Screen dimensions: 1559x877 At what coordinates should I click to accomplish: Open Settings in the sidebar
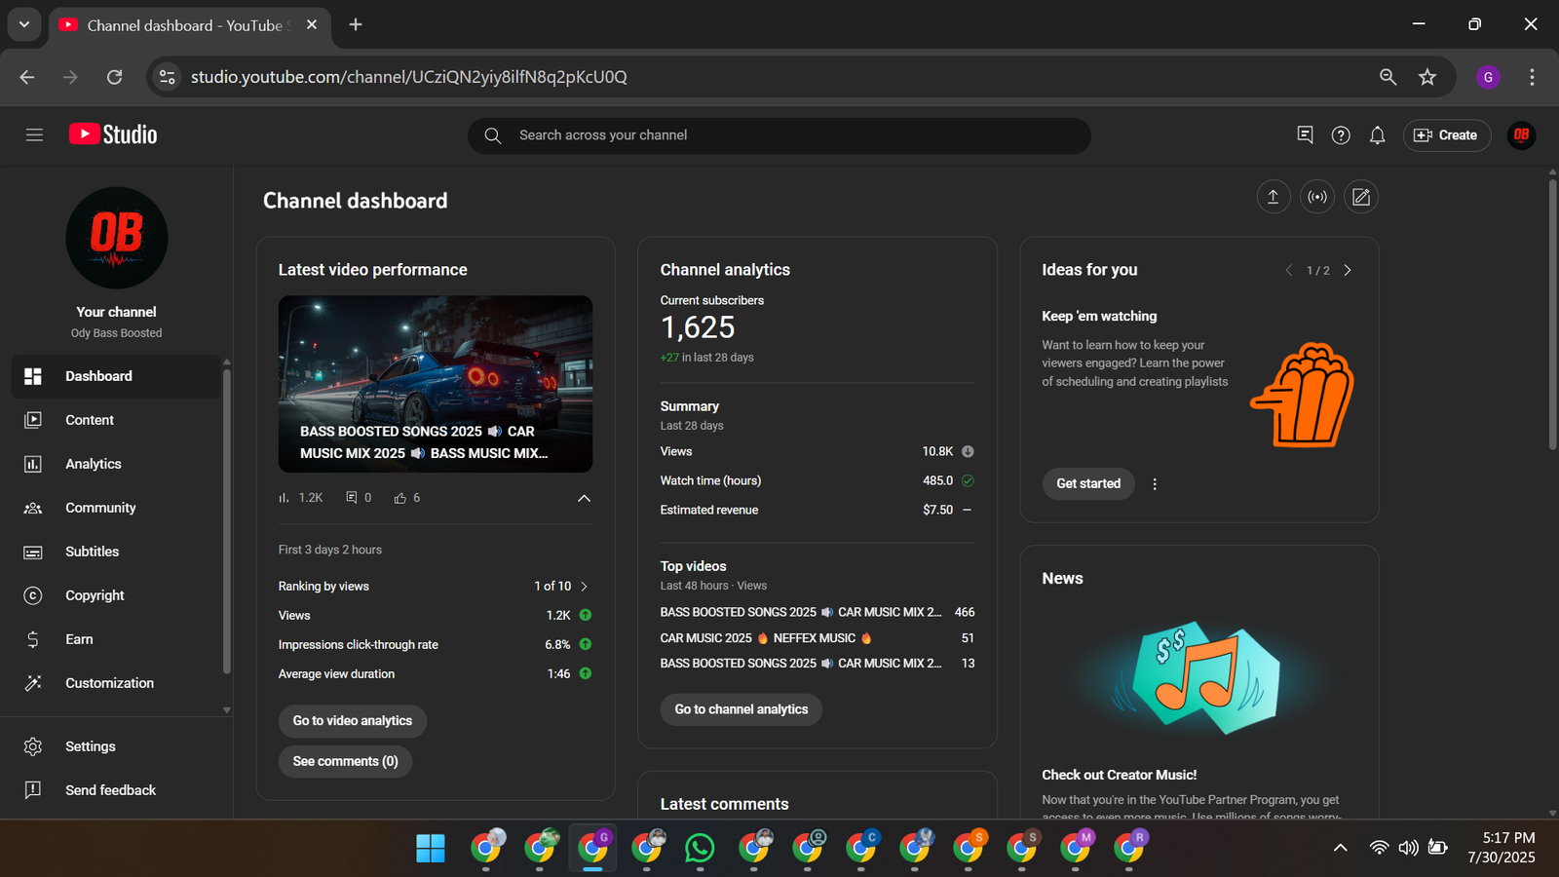coord(116,746)
